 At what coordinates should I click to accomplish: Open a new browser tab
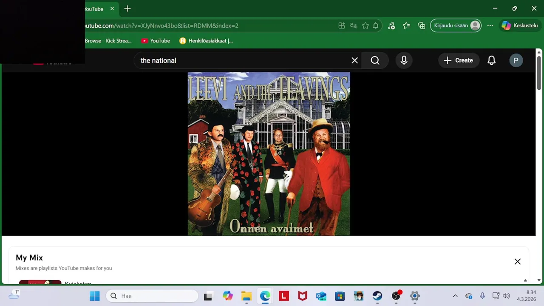click(127, 8)
